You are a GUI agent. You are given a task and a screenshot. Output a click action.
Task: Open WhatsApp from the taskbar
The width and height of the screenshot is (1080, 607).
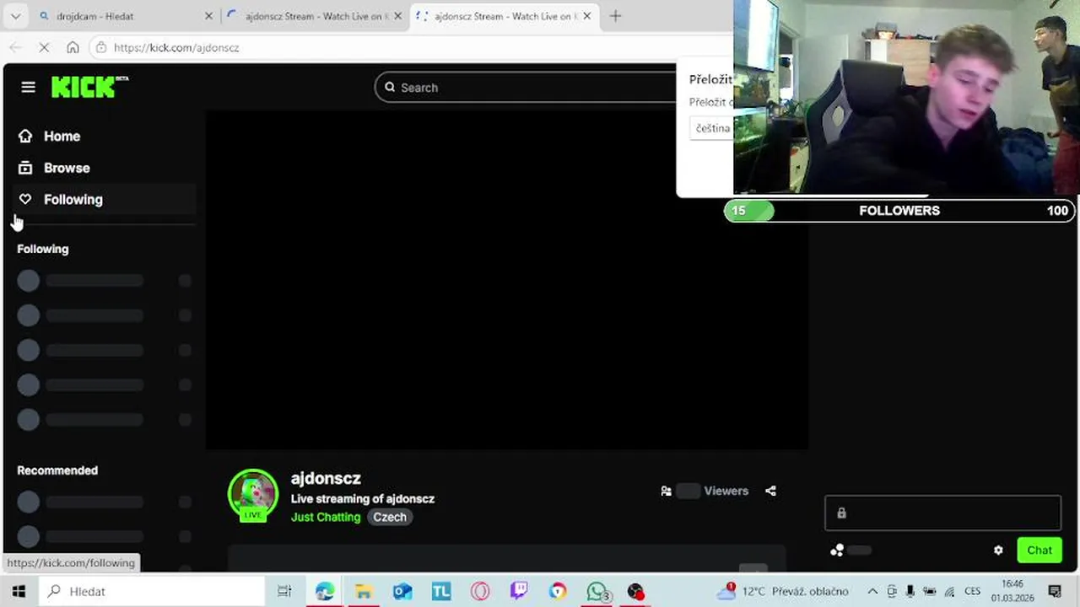[597, 591]
